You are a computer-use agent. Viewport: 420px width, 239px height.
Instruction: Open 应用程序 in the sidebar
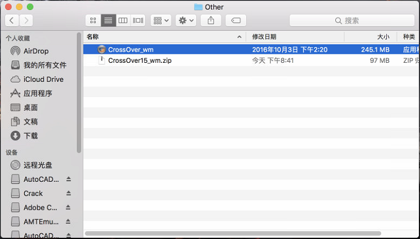coord(31,94)
